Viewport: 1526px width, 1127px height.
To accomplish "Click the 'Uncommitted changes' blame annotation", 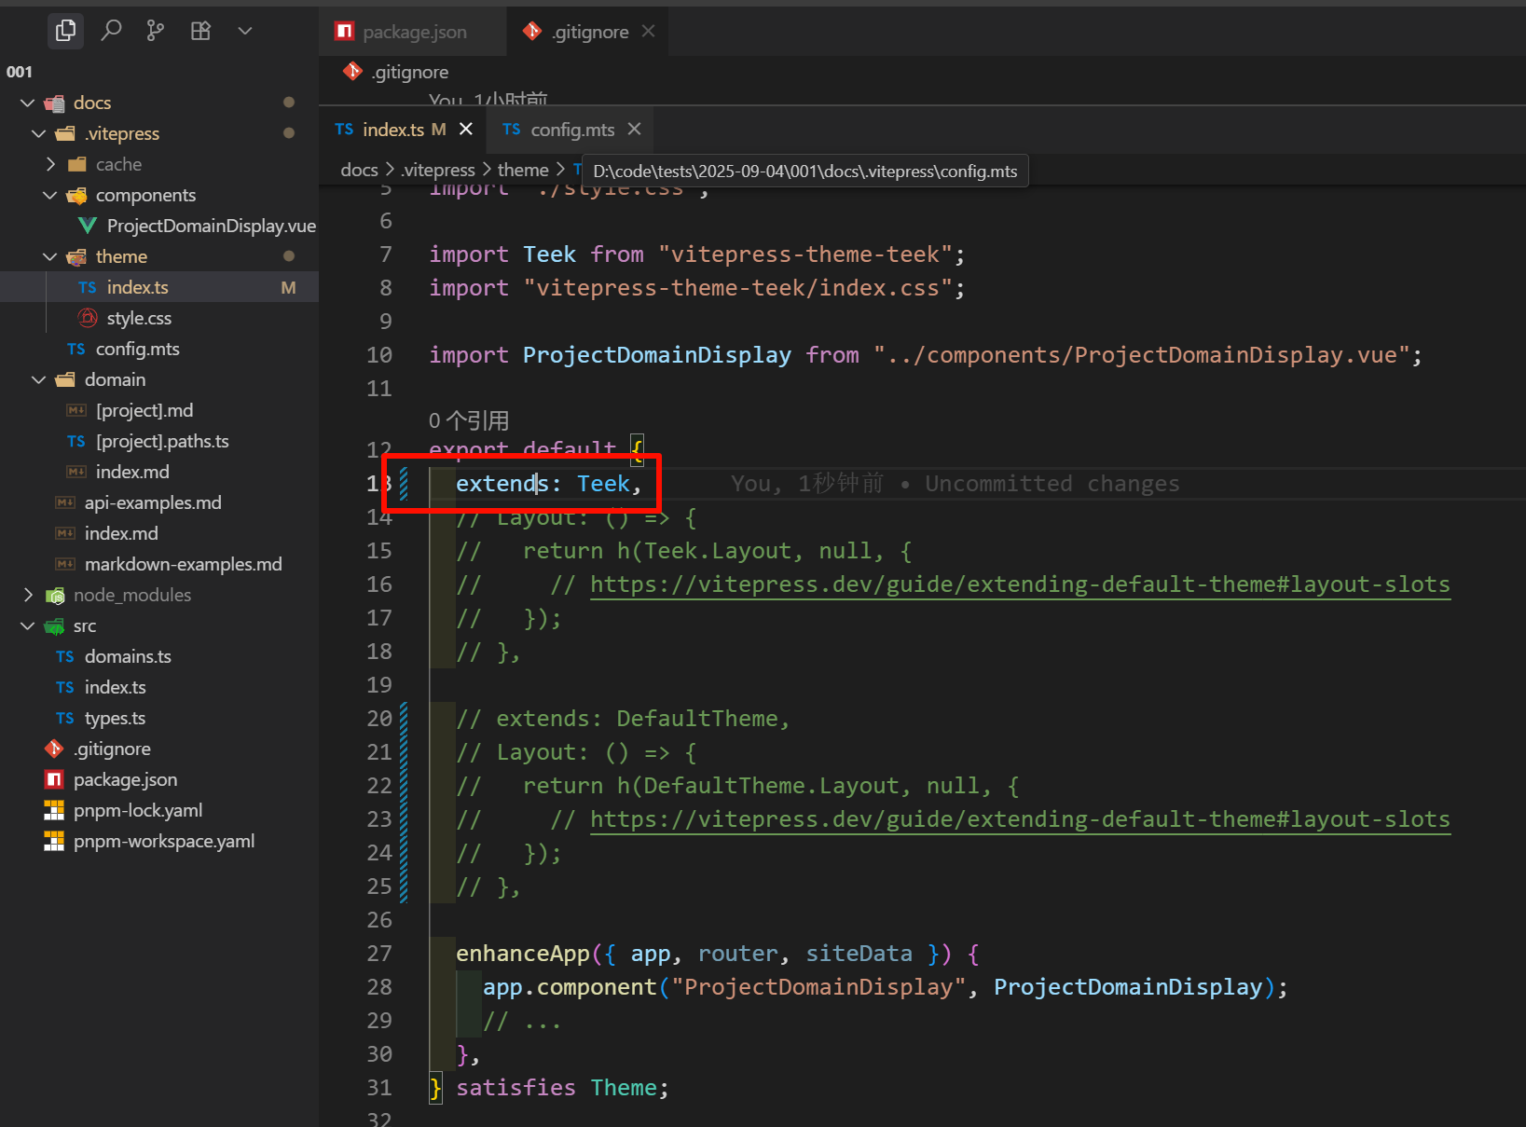I will (1052, 484).
